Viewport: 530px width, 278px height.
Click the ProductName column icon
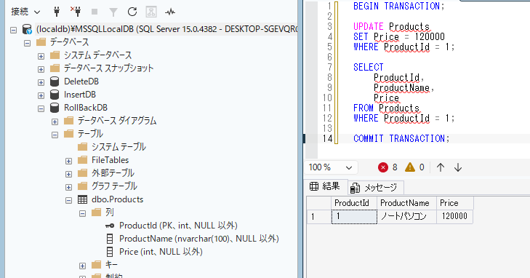click(110, 239)
